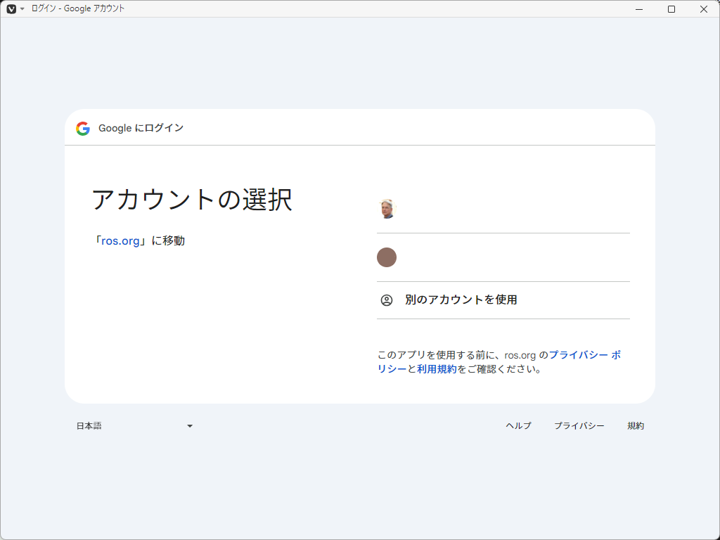720x540 pixels.
Task: Open the プライバシー footer link
Action: tap(579, 426)
